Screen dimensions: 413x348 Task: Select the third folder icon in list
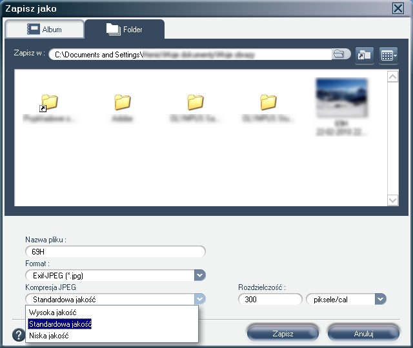coord(196,102)
